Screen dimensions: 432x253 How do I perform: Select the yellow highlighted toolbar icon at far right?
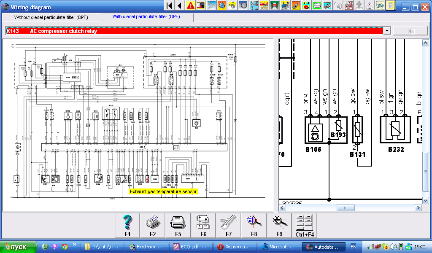(390, 5)
